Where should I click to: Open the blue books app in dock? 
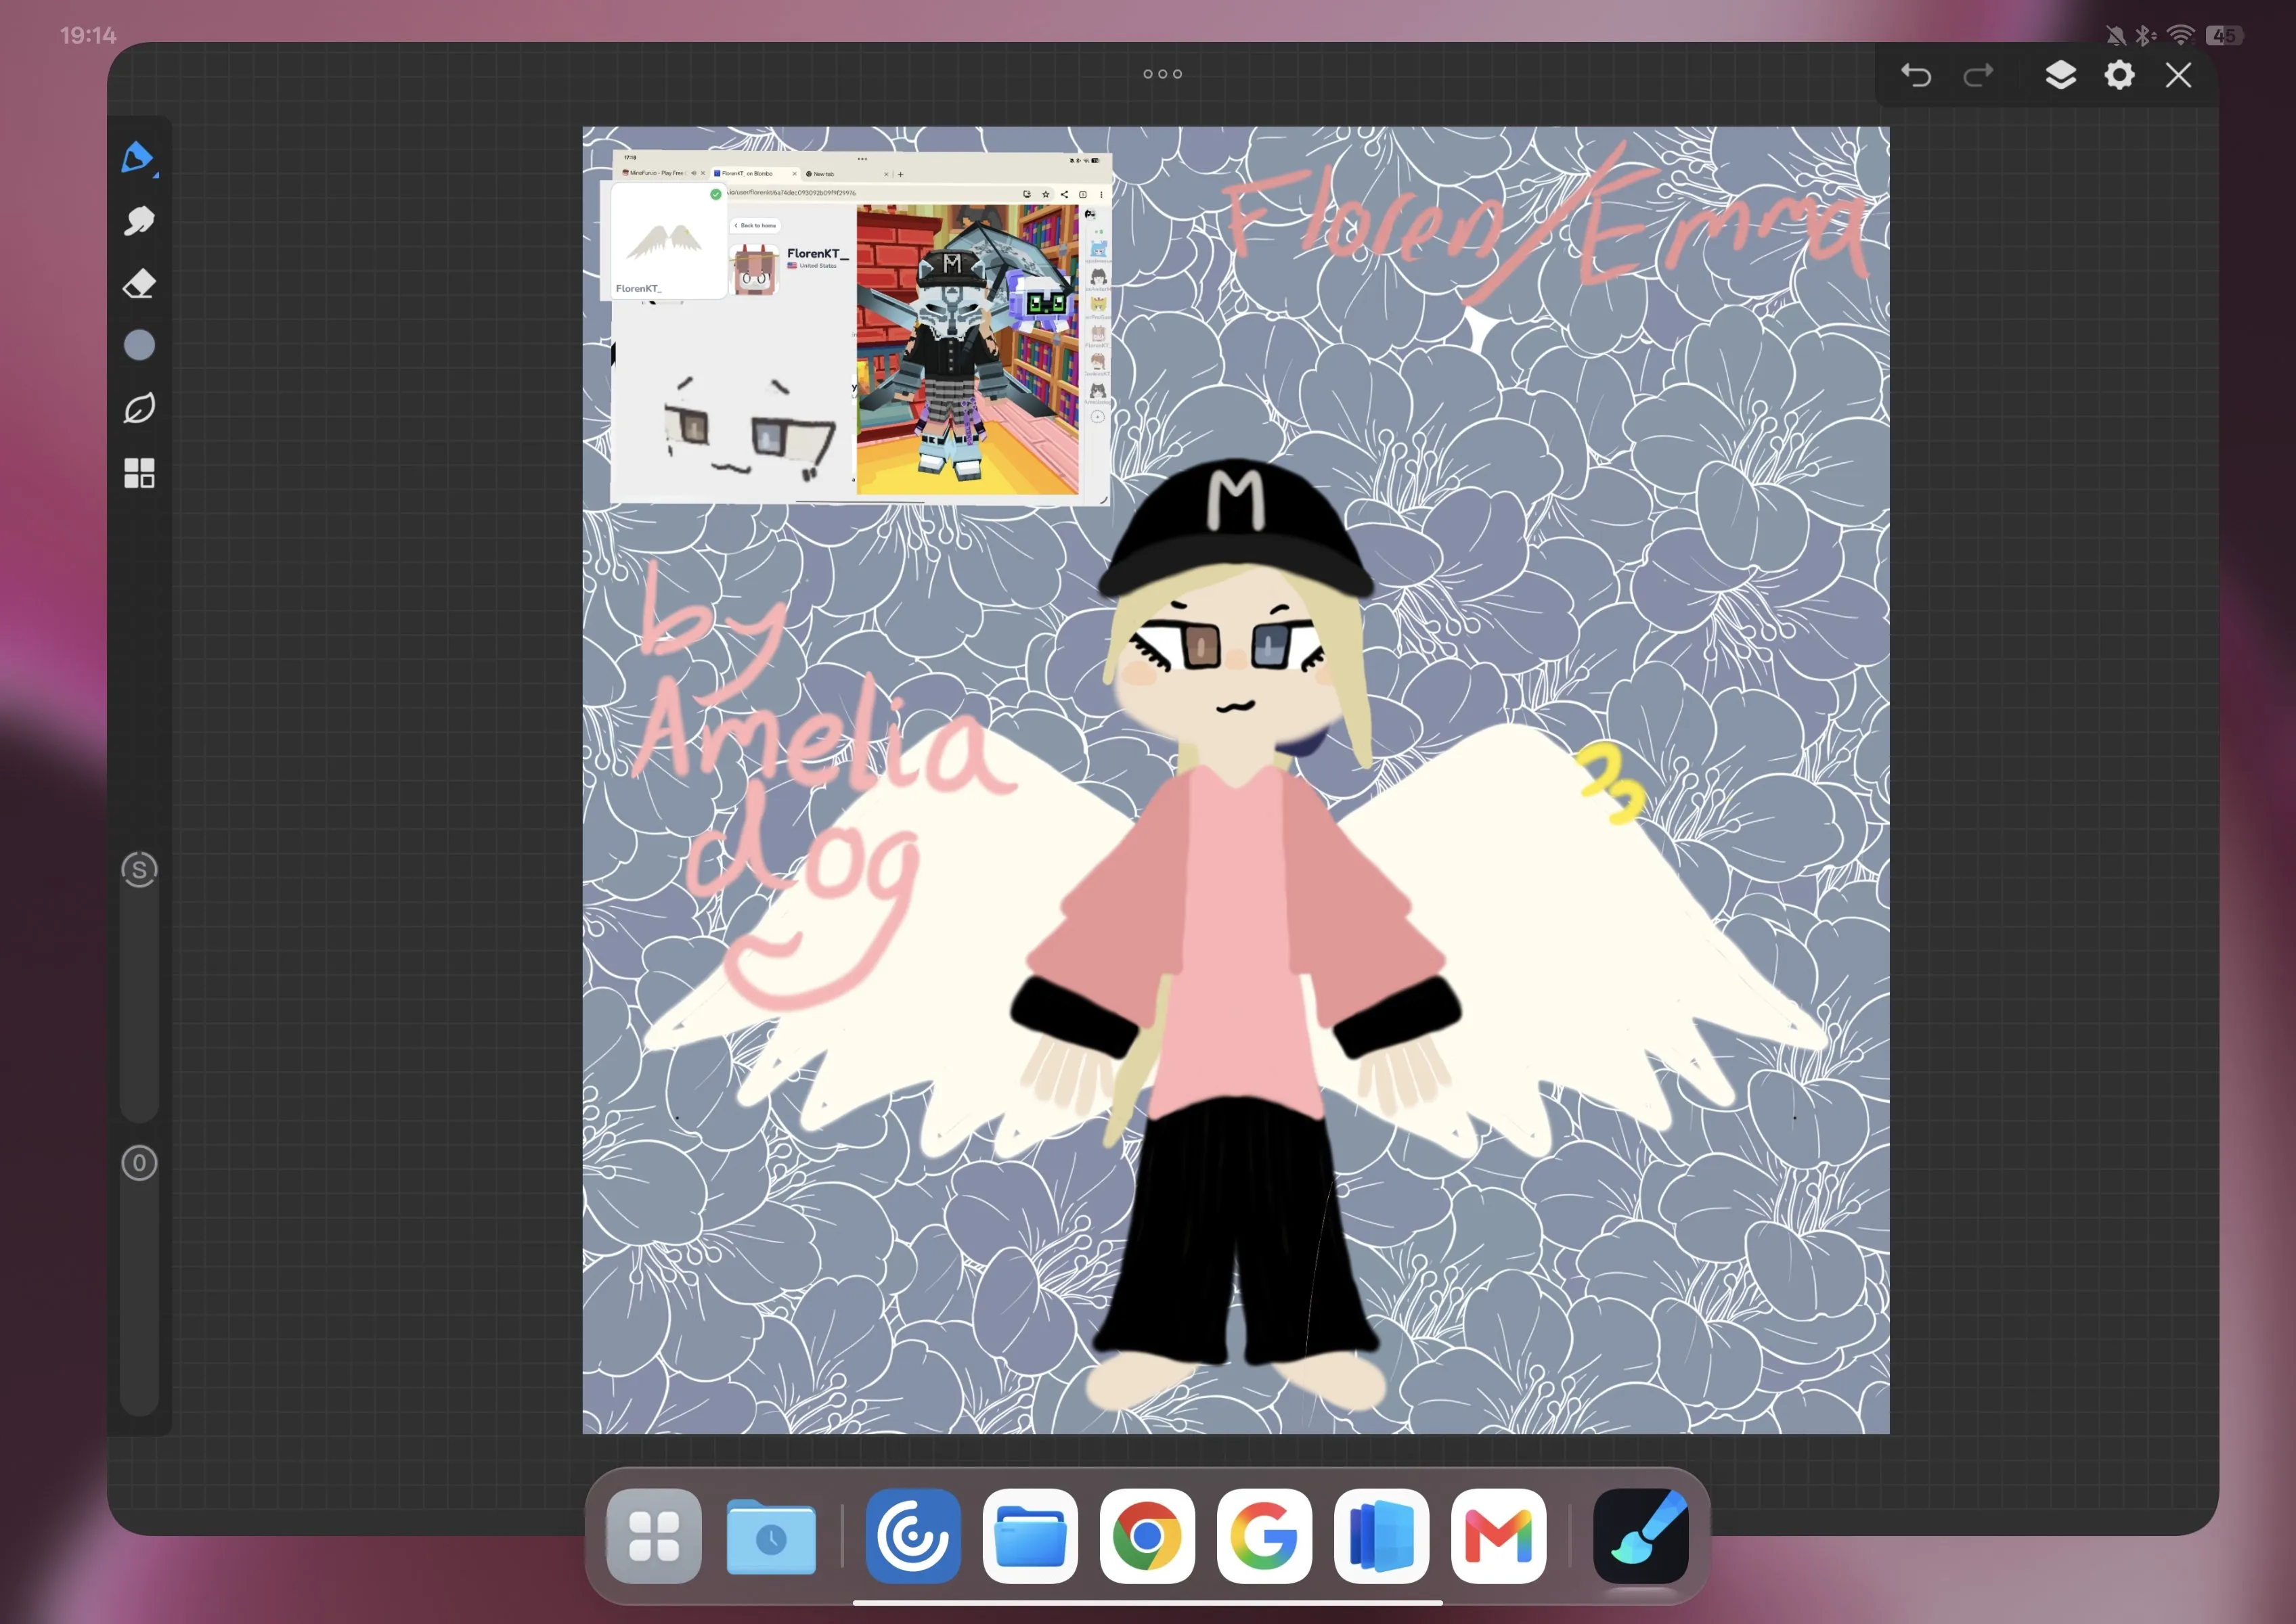(x=1381, y=1535)
